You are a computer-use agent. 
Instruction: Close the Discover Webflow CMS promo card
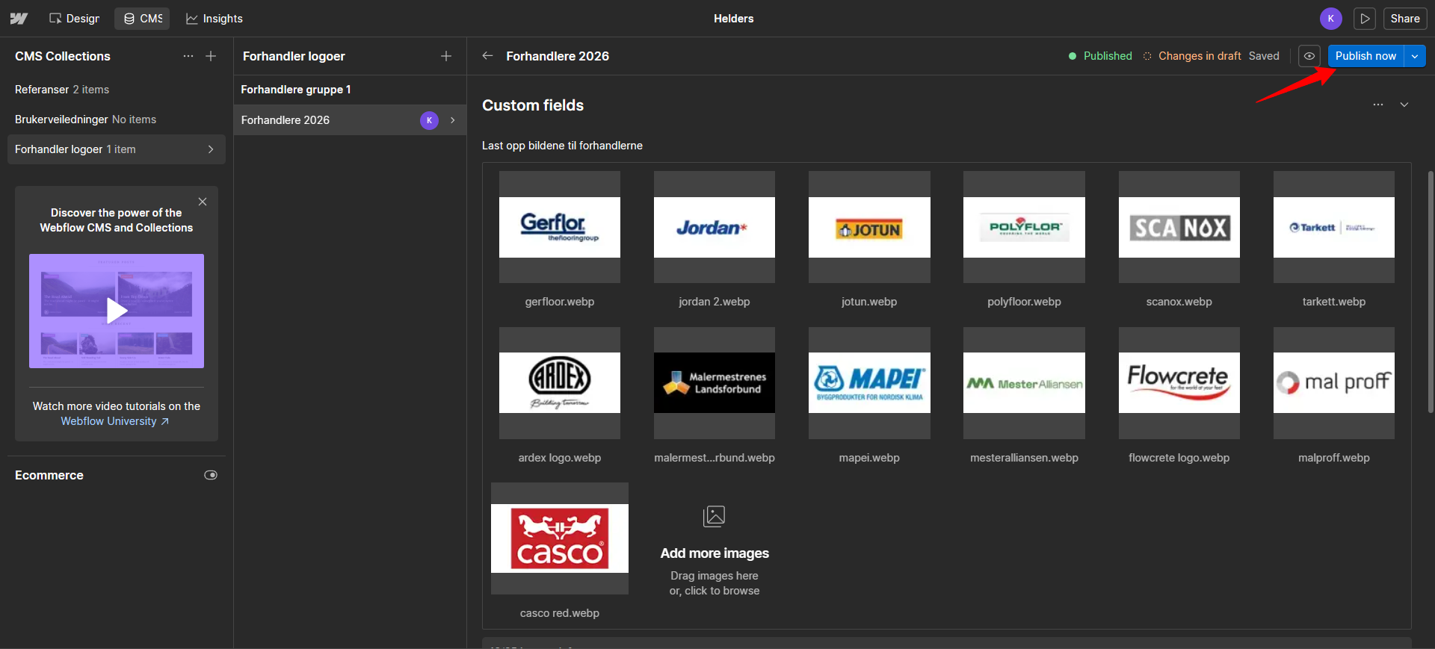(x=203, y=202)
